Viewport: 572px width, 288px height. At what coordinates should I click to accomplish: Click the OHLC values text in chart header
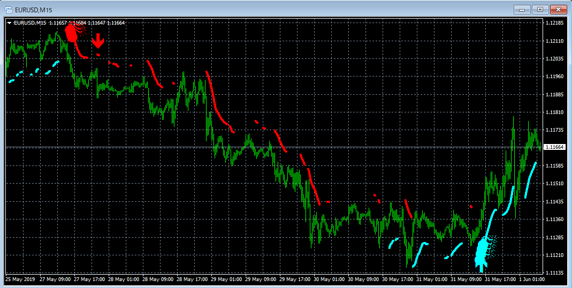tap(87, 23)
